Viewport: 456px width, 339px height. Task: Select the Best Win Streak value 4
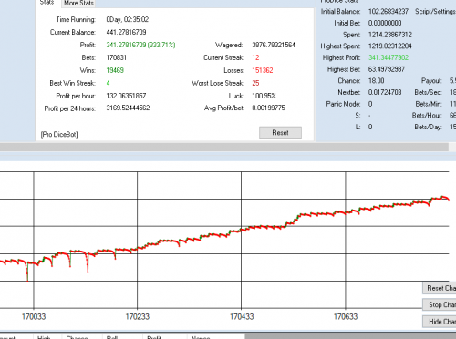click(x=108, y=83)
